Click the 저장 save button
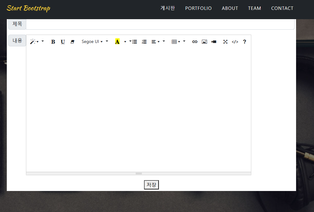Image resolution: width=314 pixels, height=212 pixels. coord(151,185)
